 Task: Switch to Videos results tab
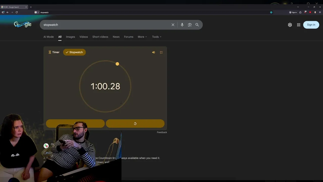coord(84,37)
